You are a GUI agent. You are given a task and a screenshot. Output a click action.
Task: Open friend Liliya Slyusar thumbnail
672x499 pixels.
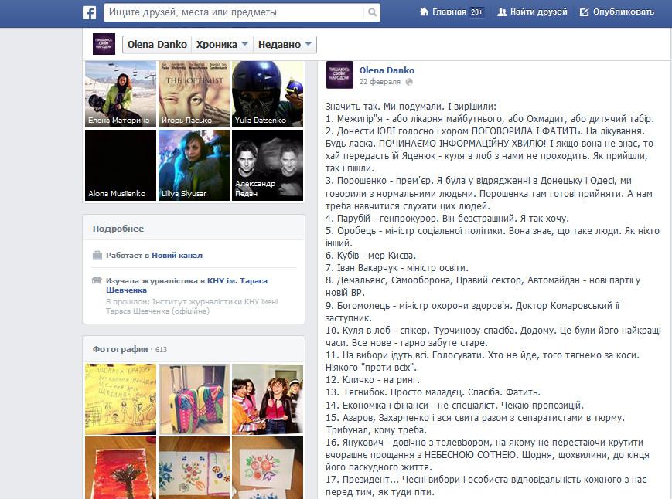194,165
